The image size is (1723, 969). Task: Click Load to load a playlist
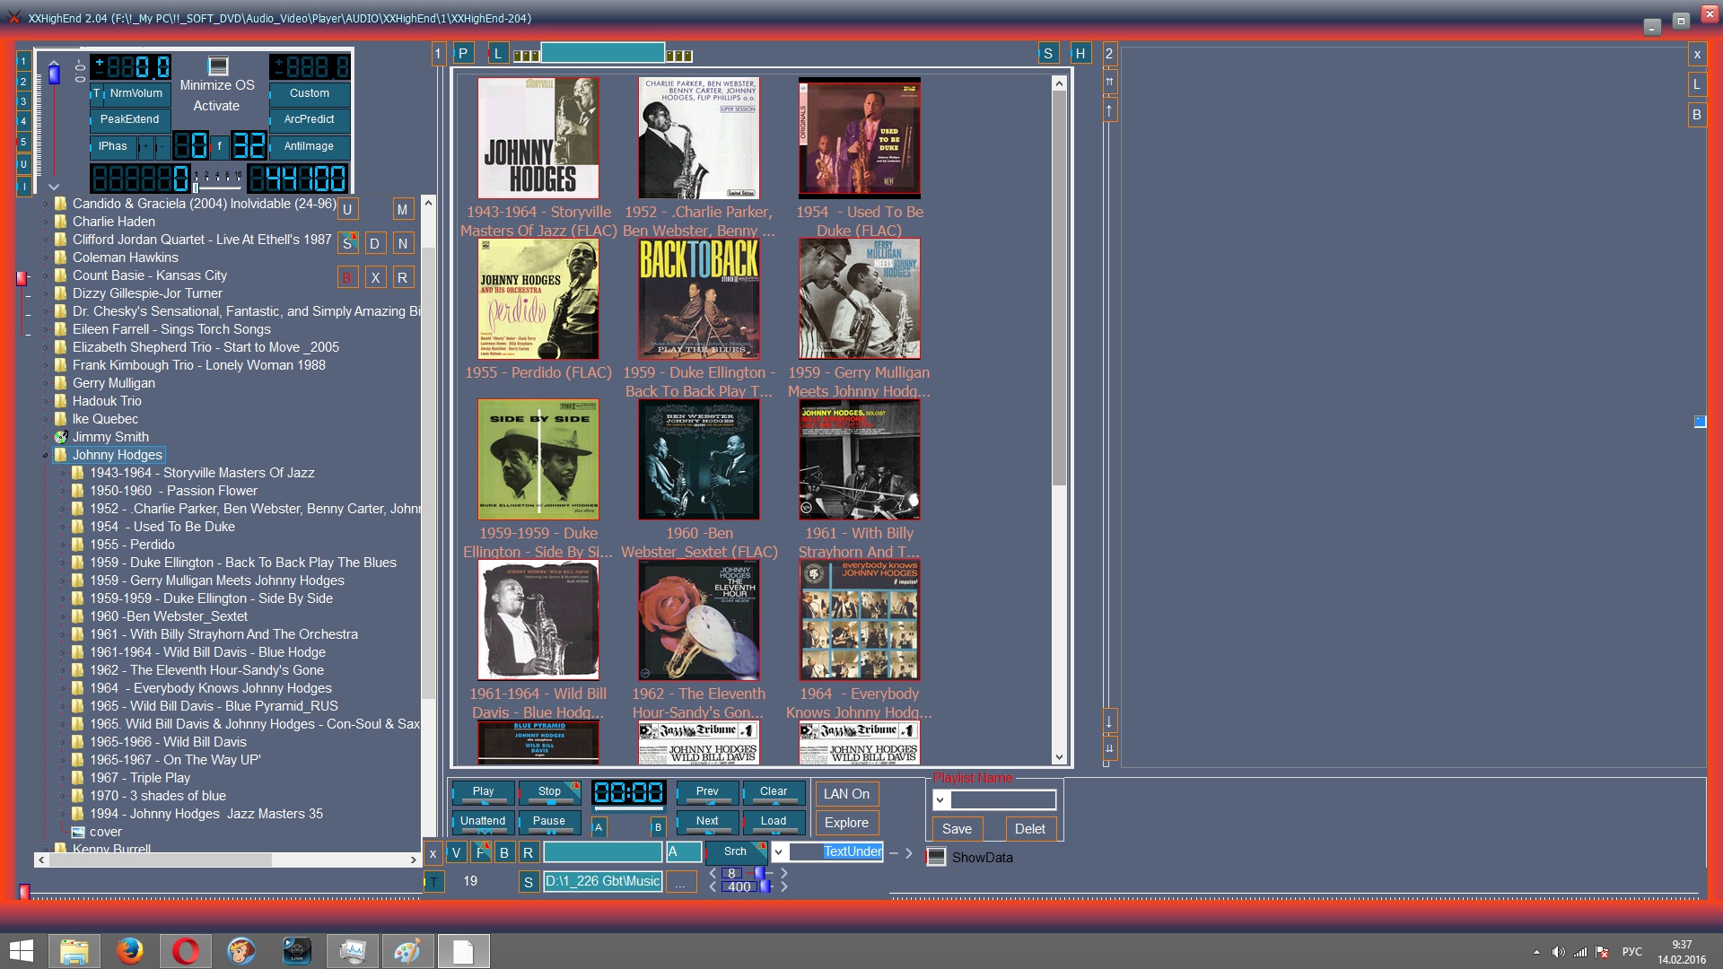[774, 822]
